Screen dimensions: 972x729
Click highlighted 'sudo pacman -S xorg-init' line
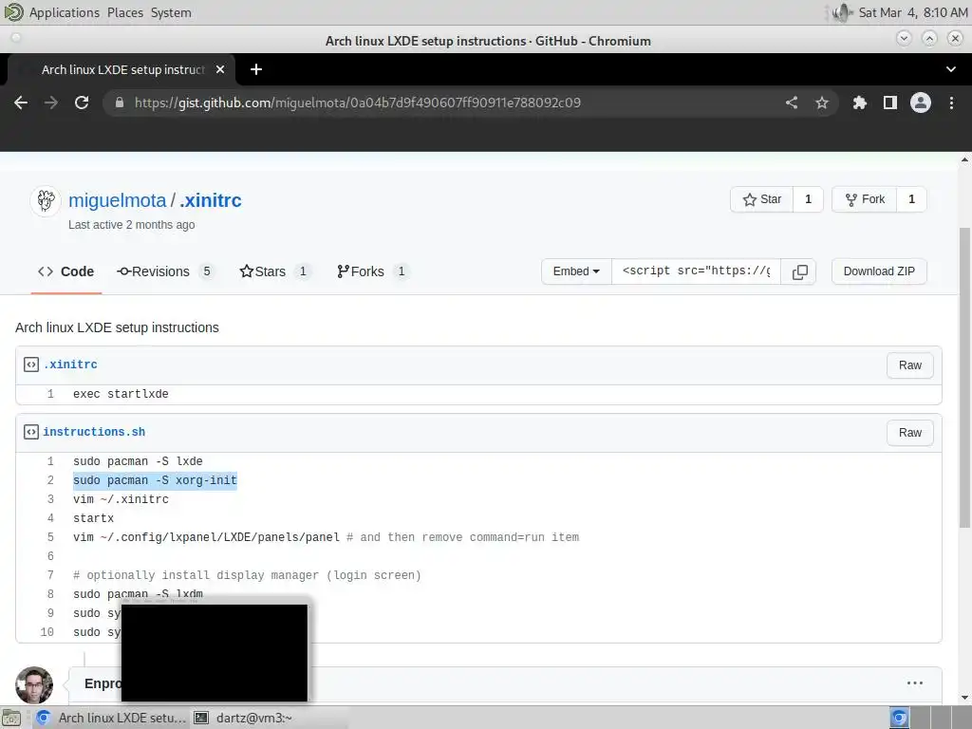point(155,480)
